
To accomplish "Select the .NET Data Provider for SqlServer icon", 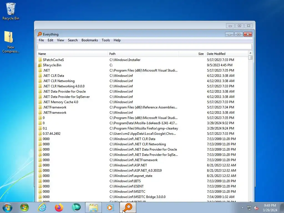I will pos(40,97).
